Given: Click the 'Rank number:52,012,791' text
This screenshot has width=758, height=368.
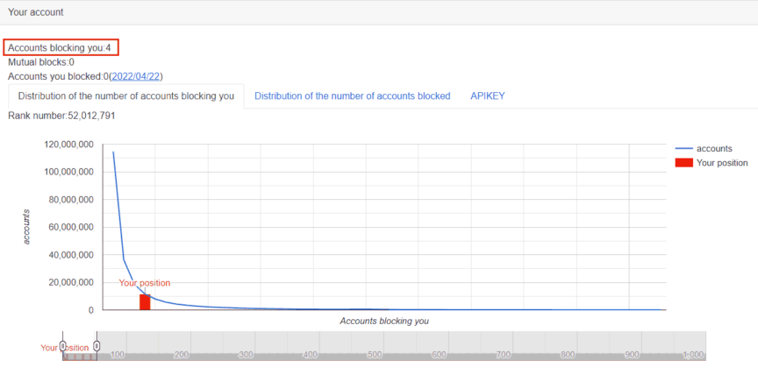Looking at the screenshot, I should click(x=61, y=116).
